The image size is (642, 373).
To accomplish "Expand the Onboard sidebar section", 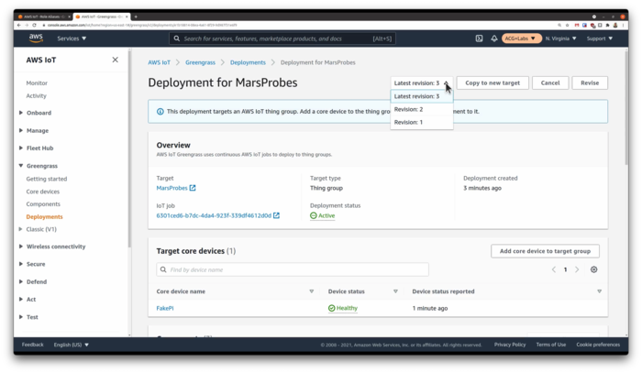I will pos(20,113).
